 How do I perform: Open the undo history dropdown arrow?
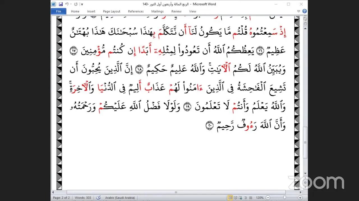click(70, 4)
